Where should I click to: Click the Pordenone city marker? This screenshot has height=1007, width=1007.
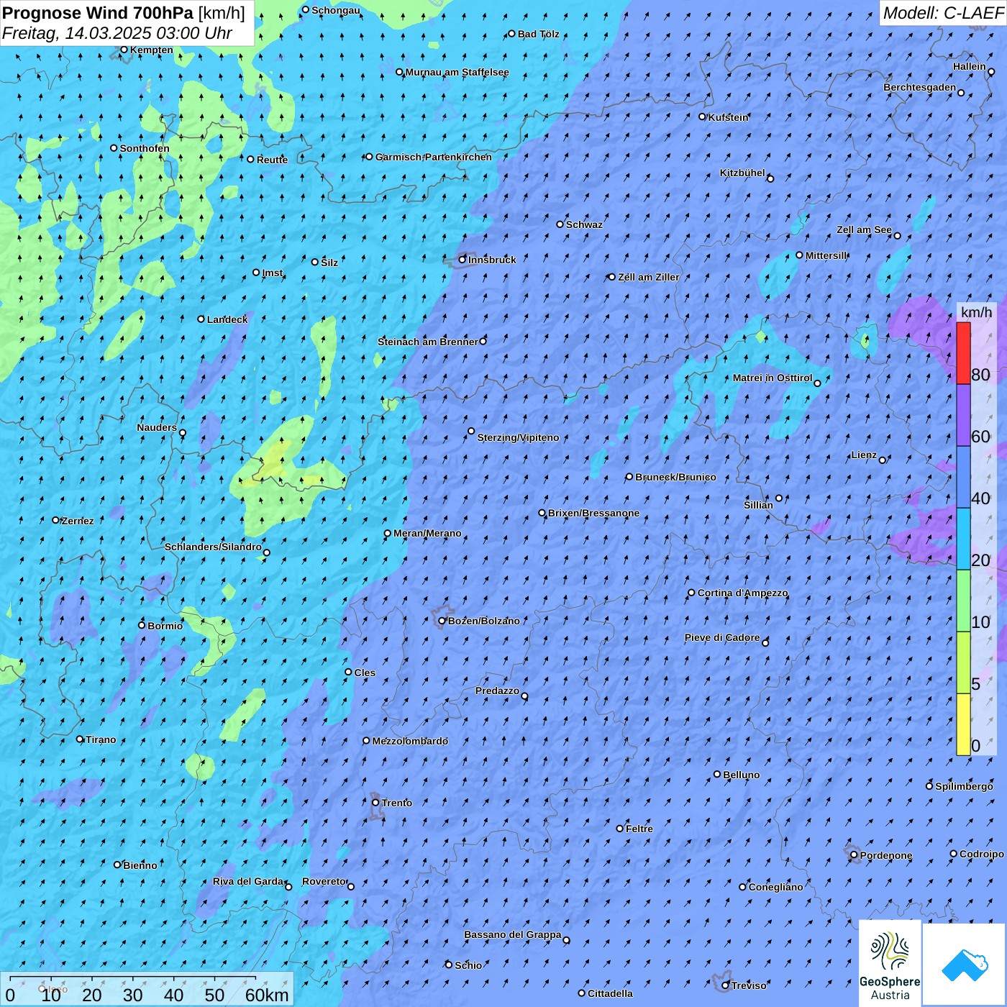[x=855, y=855]
